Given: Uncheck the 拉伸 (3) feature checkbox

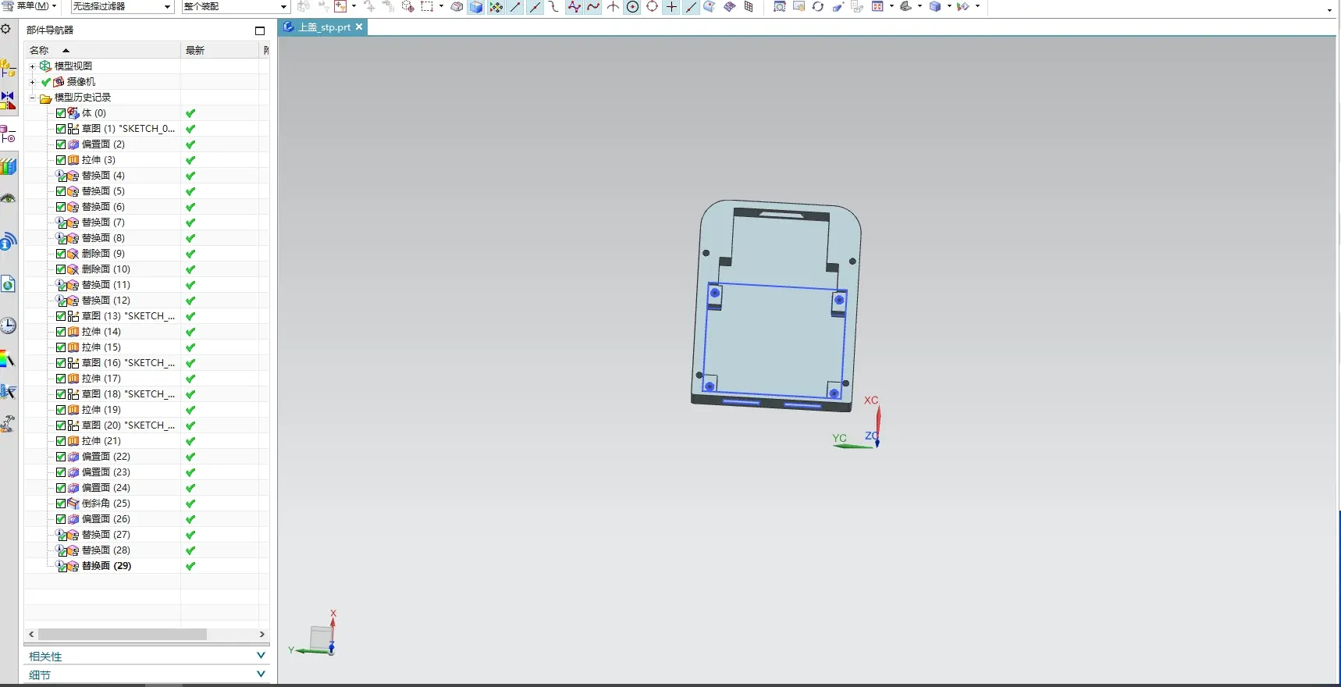Looking at the screenshot, I should 61,160.
